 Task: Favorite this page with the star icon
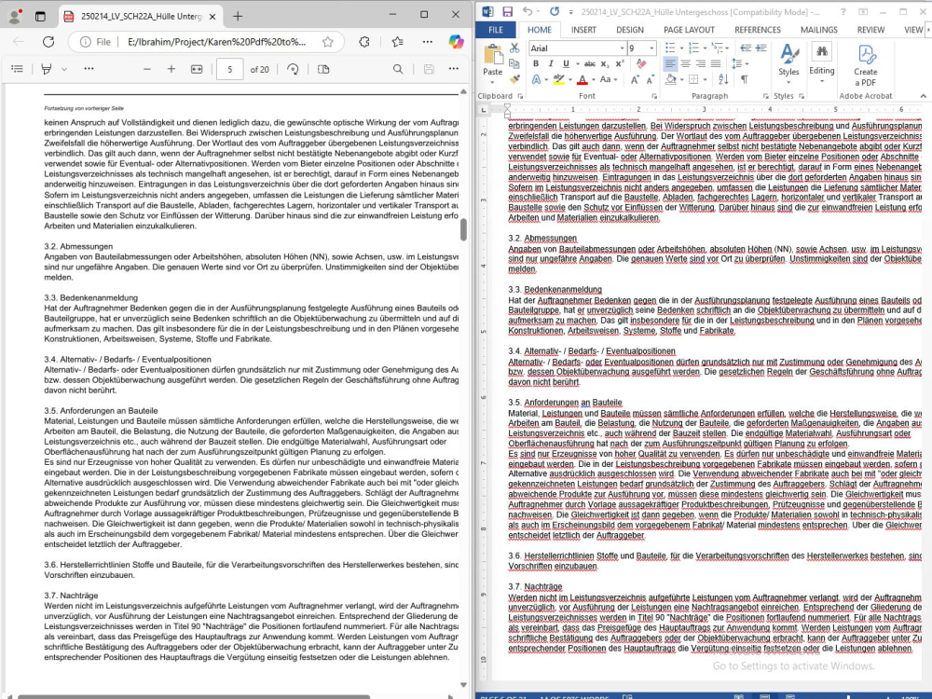pyautogui.click(x=327, y=42)
